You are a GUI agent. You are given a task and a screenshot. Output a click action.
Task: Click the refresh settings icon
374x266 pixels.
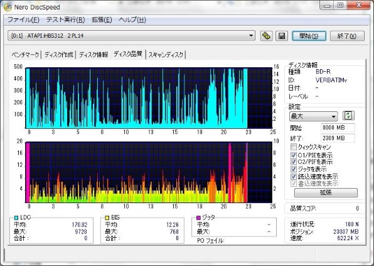click(348, 116)
